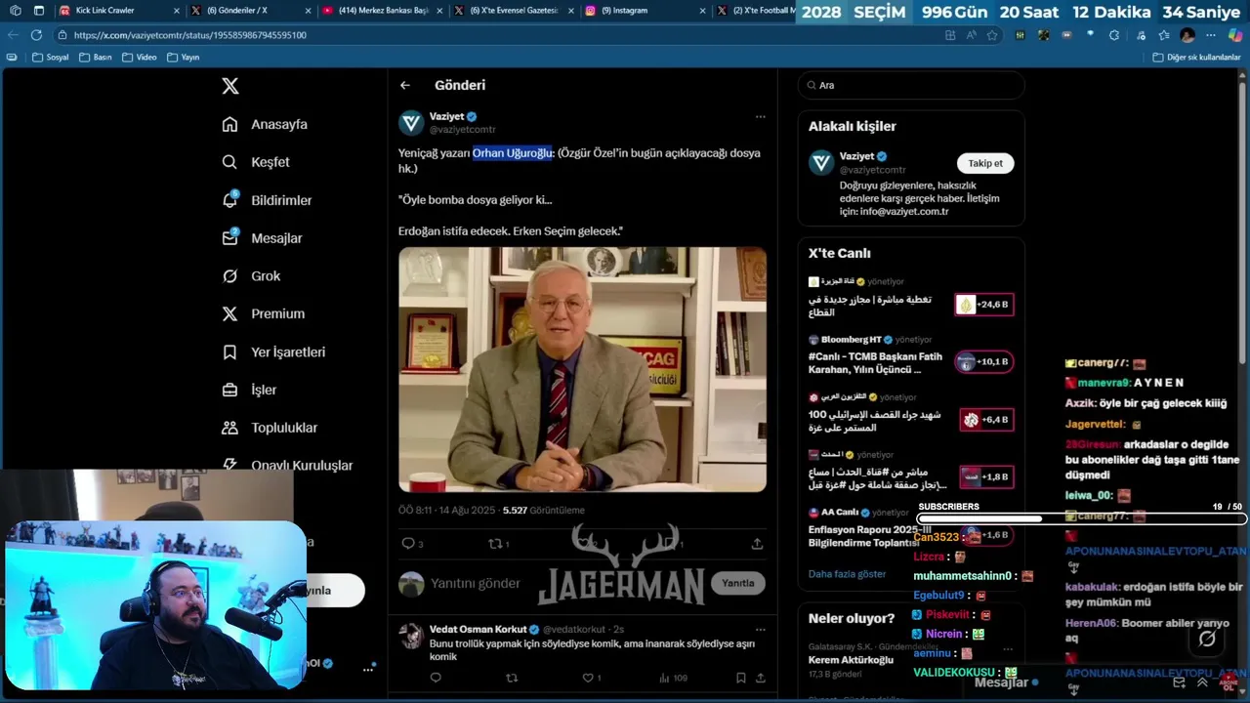The width and height of the screenshot is (1250, 703).
Task: Open Topluluklar communities
Action: 270,428
